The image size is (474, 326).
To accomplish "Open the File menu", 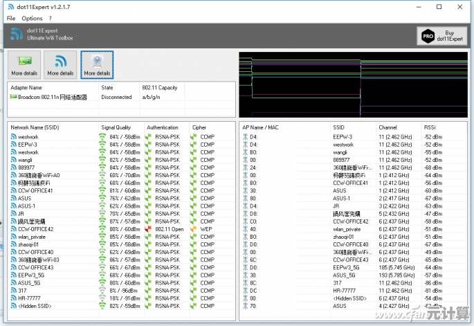I will click(x=11, y=18).
